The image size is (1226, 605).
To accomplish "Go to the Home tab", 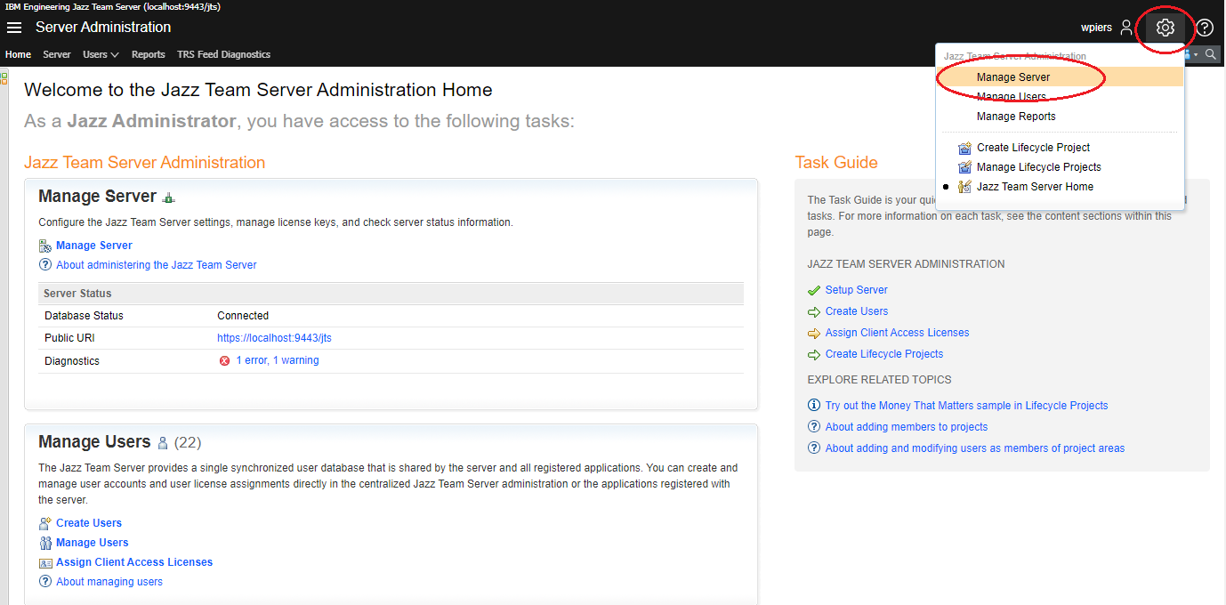I will 19,54.
